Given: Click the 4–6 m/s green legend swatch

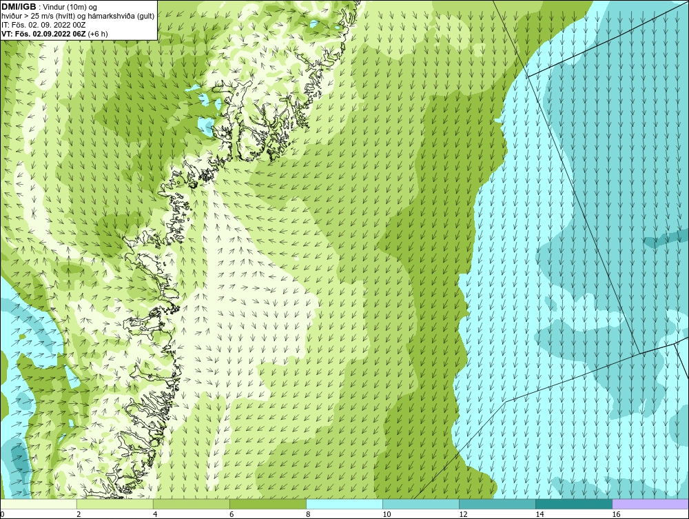Looking at the screenshot, I should point(191,504).
